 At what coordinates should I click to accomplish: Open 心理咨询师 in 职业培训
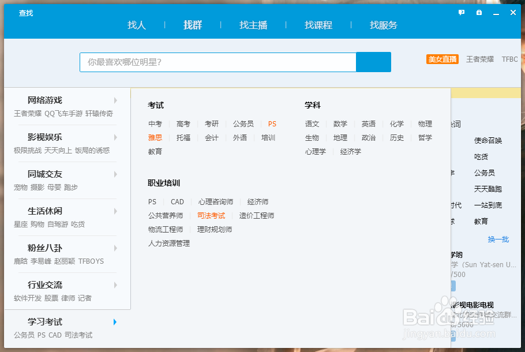tap(216, 201)
